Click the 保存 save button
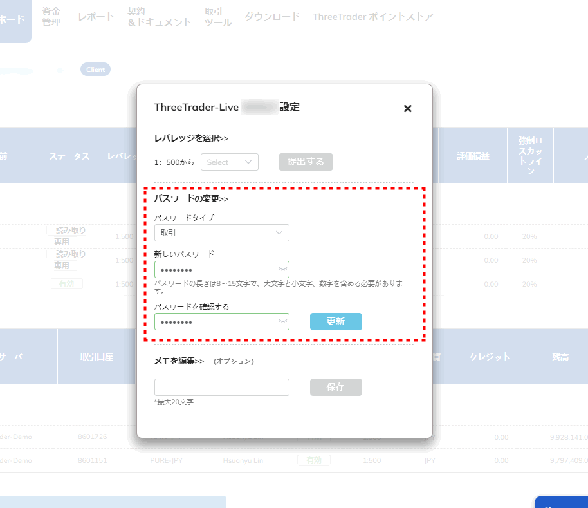588x508 pixels. 336,387
